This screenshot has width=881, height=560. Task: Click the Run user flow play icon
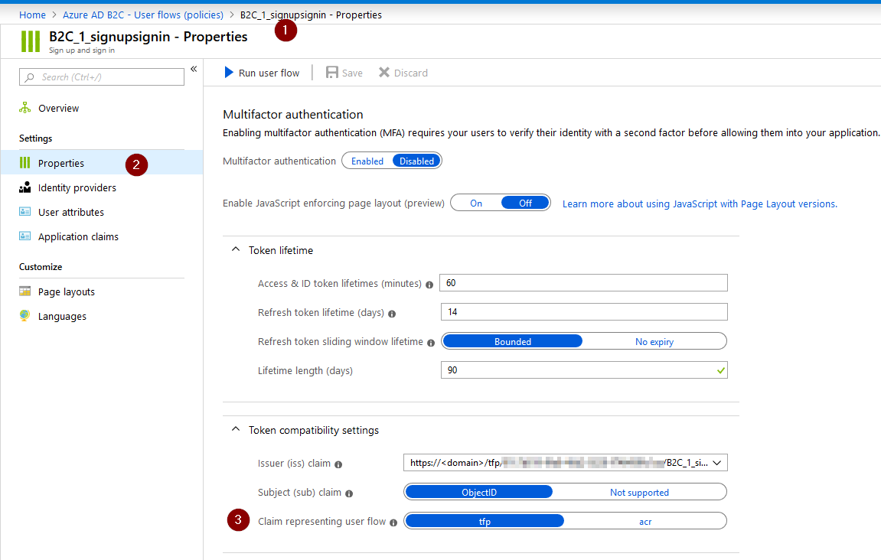tap(228, 73)
